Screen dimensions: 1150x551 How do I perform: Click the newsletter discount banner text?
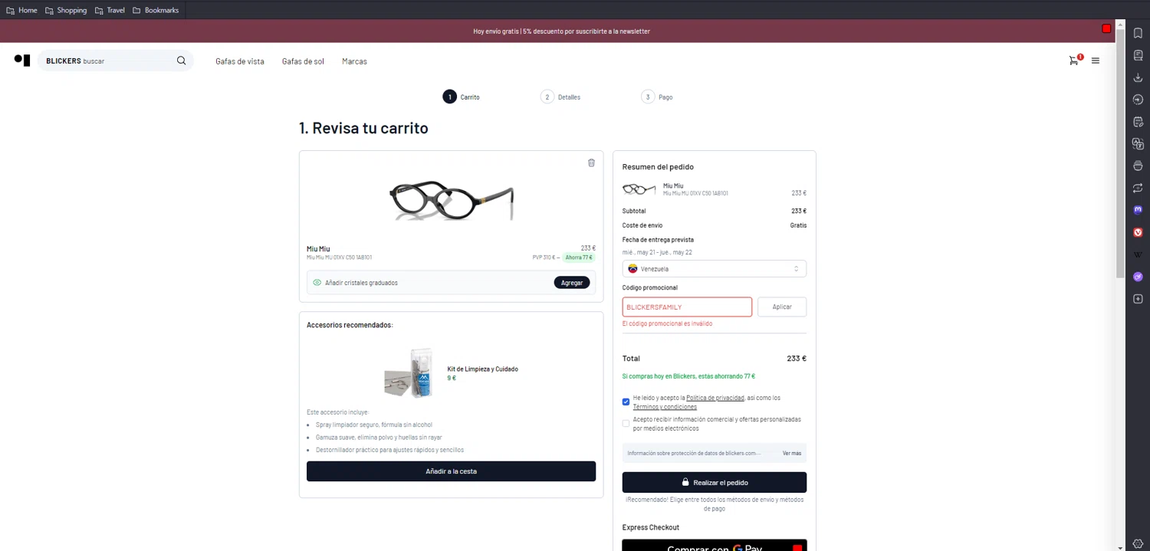(x=562, y=31)
